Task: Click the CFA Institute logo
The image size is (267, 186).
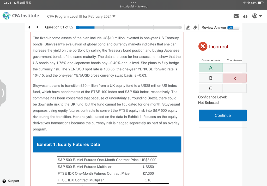Action: pos(21,16)
